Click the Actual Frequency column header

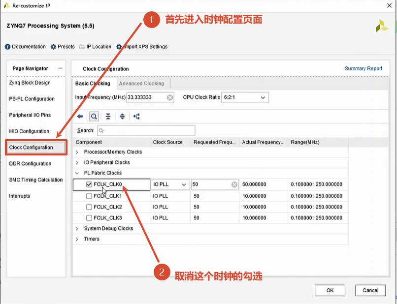coord(264,142)
